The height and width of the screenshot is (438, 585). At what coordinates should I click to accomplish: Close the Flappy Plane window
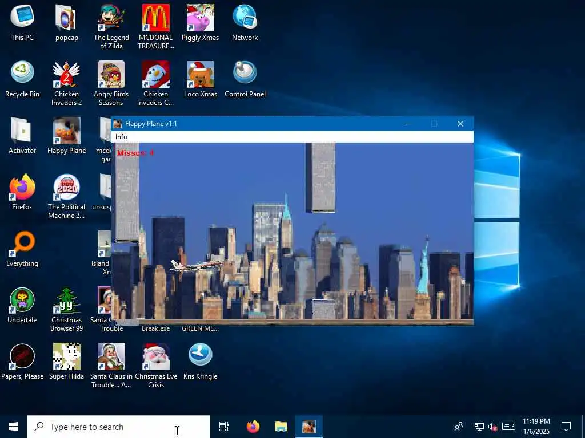point(460,124)
